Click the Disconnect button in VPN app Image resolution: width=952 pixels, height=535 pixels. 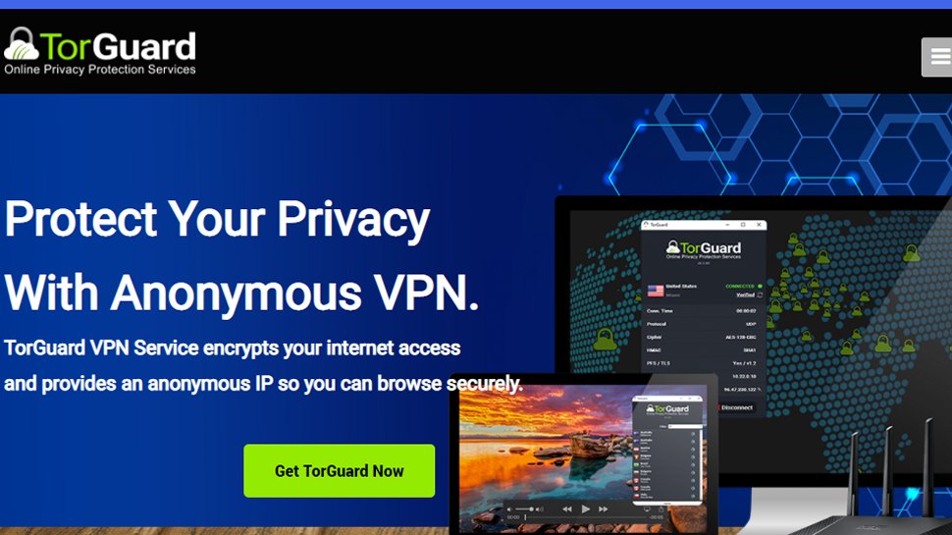[736, 407]
